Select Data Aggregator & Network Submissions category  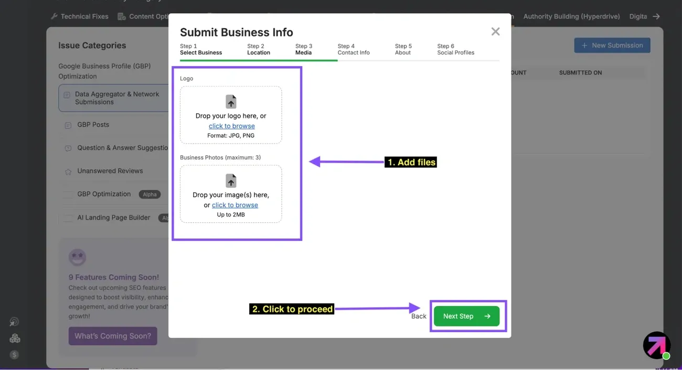coord(113,98)
